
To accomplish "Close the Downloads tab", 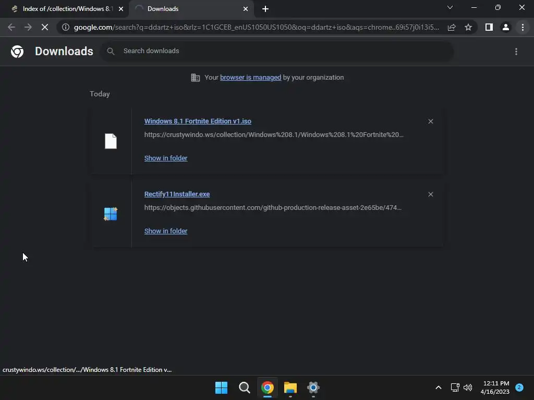I will pyautogui.click(x=246, y=9).
